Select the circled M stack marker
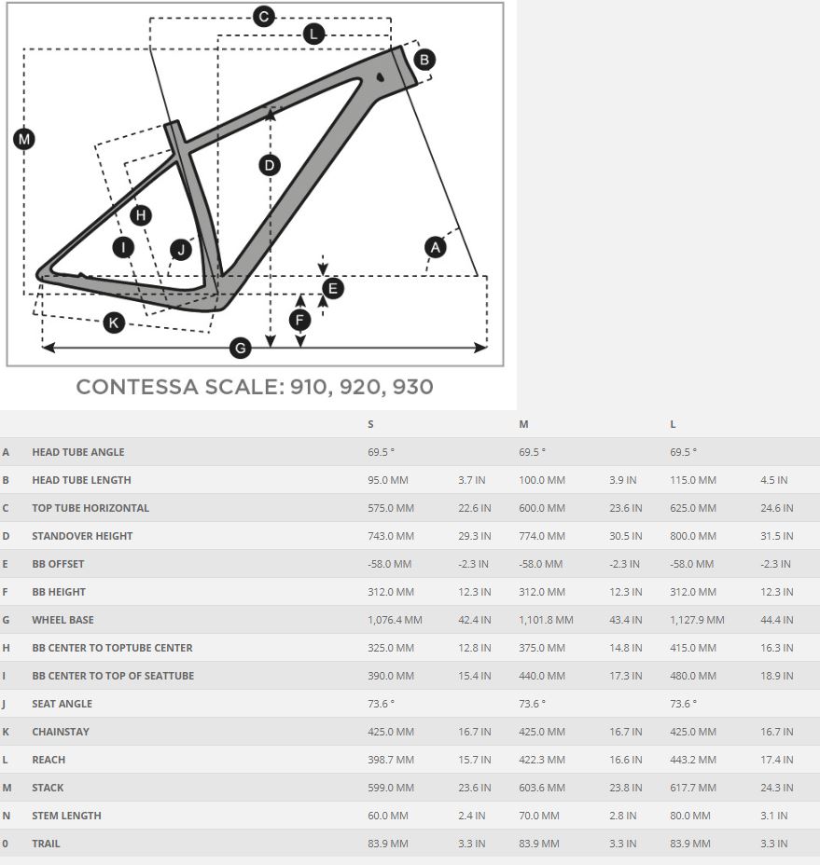The image size is (820, 865). (x=24, y=140)
